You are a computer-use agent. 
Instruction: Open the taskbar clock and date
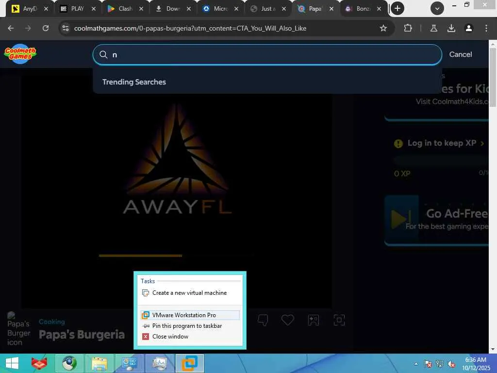point(476,364)
